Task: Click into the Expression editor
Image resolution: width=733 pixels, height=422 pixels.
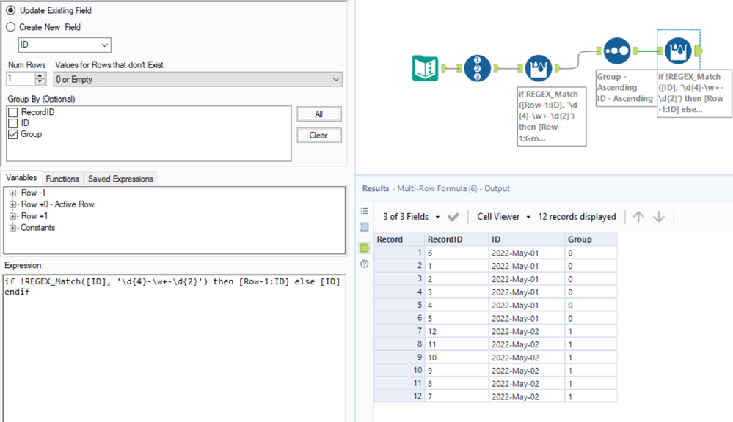Action: click(174, 348)
